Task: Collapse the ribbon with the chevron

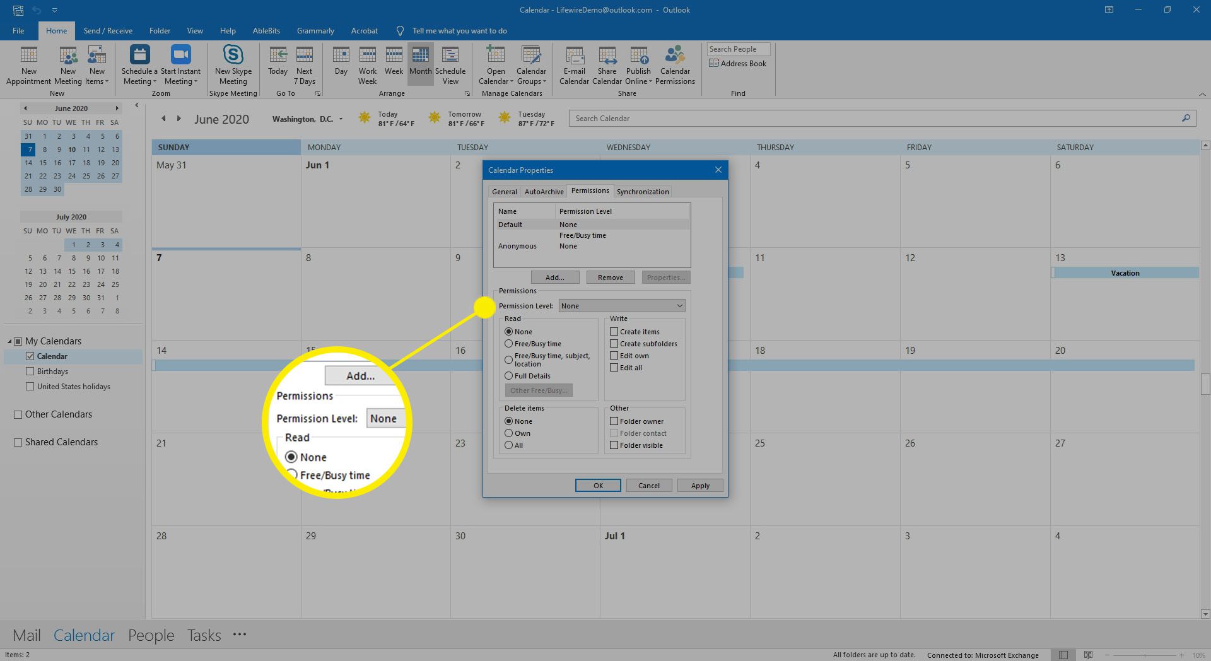Action: [x=1202, y=94]
